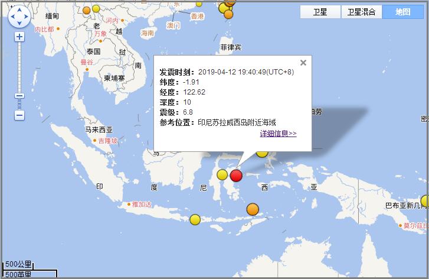Viewport: 429px width, 279px height.
Task: Pan the map up with the top arrow
Action: click(19, 10)
